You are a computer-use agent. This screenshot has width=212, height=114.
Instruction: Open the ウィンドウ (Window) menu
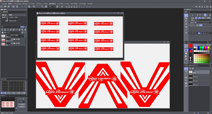82,4
